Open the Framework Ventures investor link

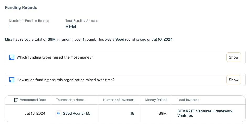205,113
